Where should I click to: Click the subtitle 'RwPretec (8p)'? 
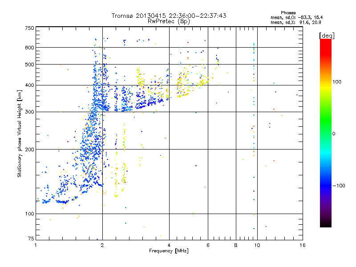click(x=169, y=21)
